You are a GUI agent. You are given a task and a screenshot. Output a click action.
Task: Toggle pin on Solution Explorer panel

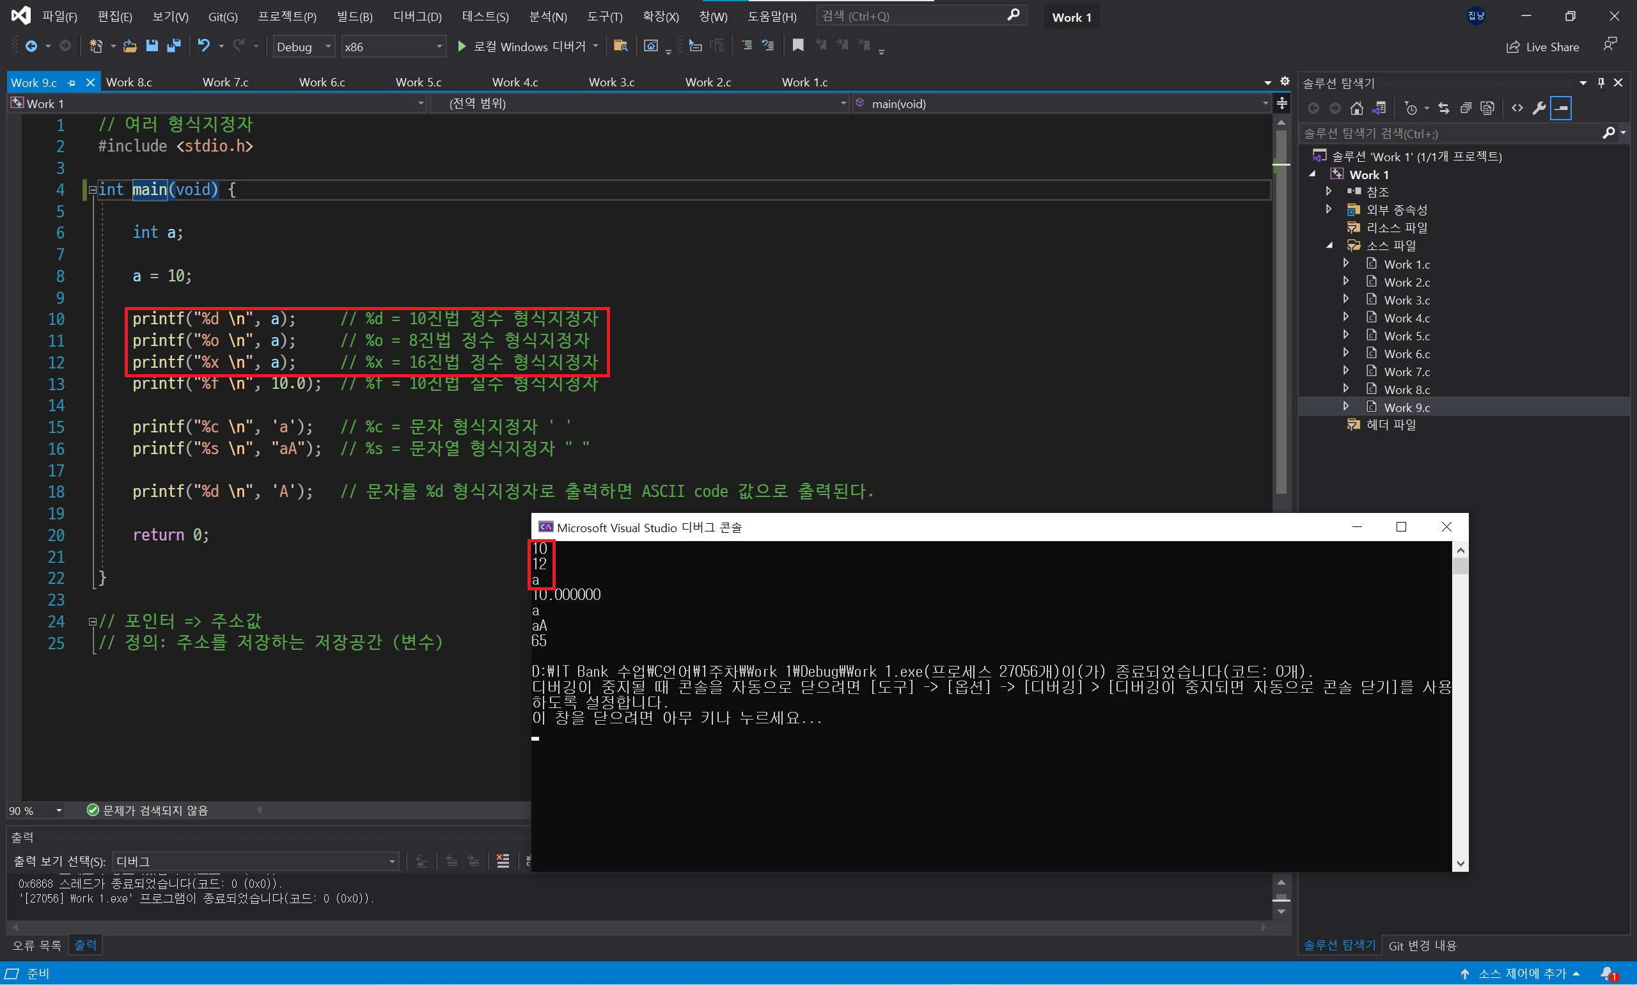tap(1601, 83)
